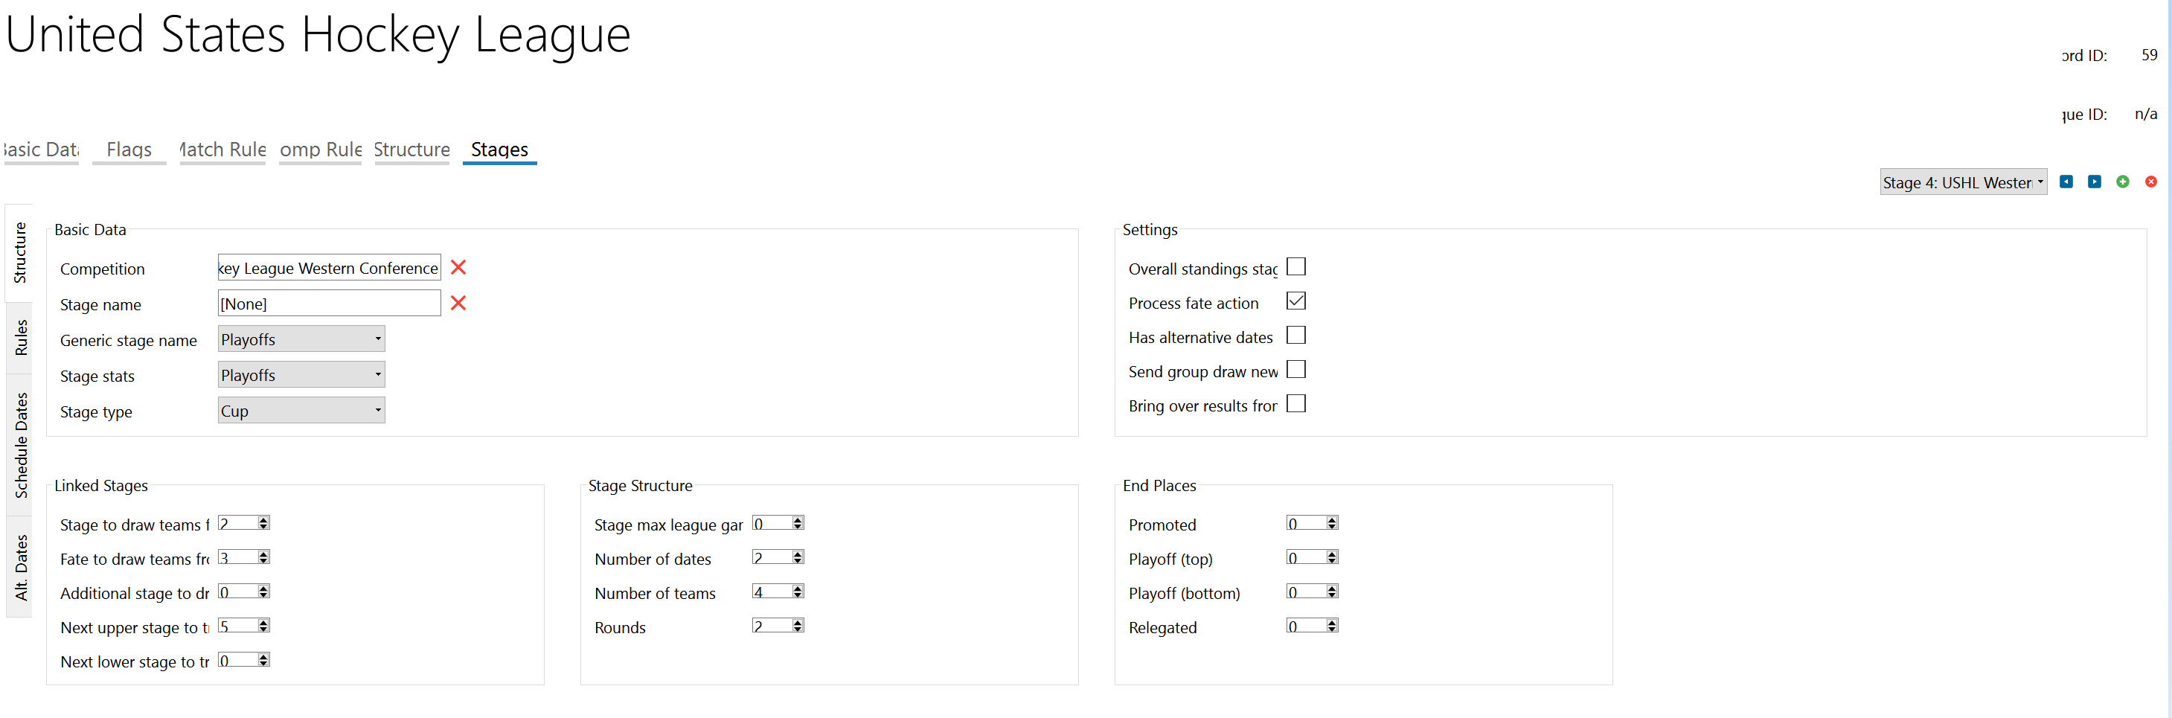This screenshot has width=2172, height=718.
Task: Clear the Stage name field with red X
Action: coord(458,304)
